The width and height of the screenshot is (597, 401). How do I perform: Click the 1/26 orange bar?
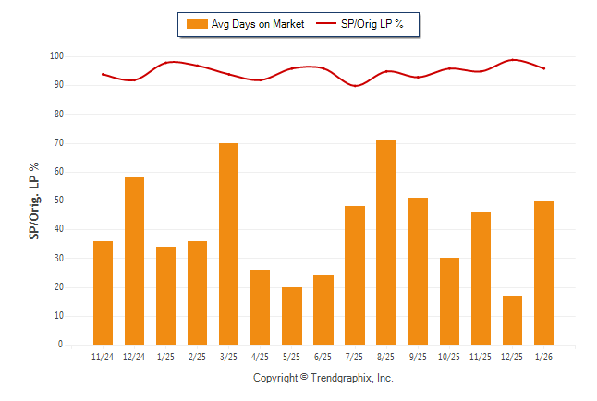coord(543,273)
